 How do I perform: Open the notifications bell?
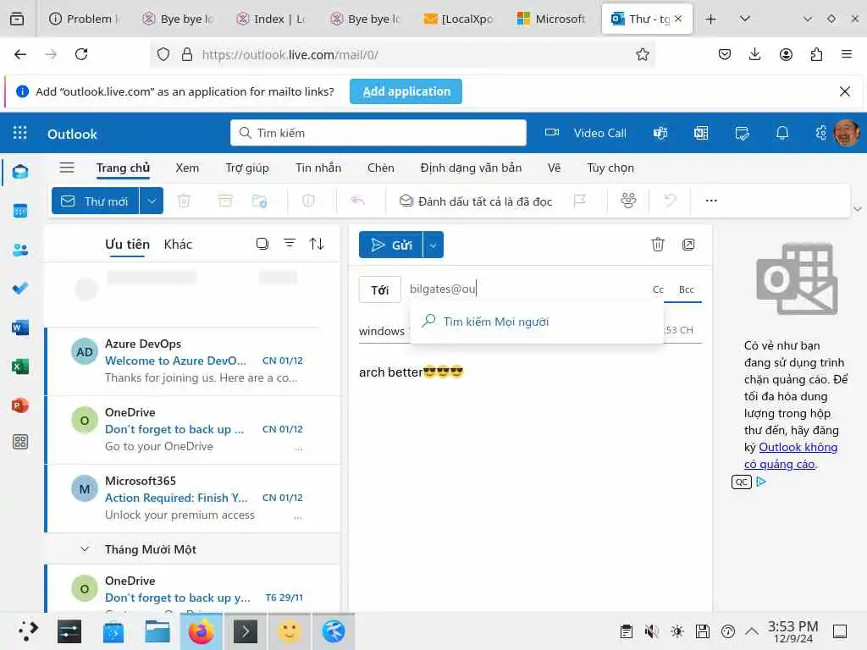782,133
